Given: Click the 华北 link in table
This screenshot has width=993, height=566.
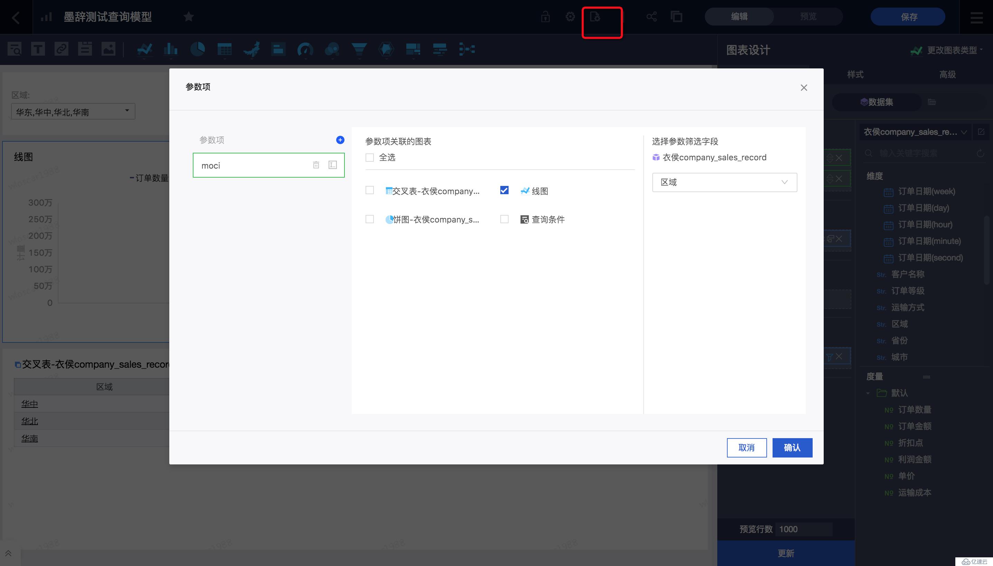Looking at the screenshot, I should [29, 422].
